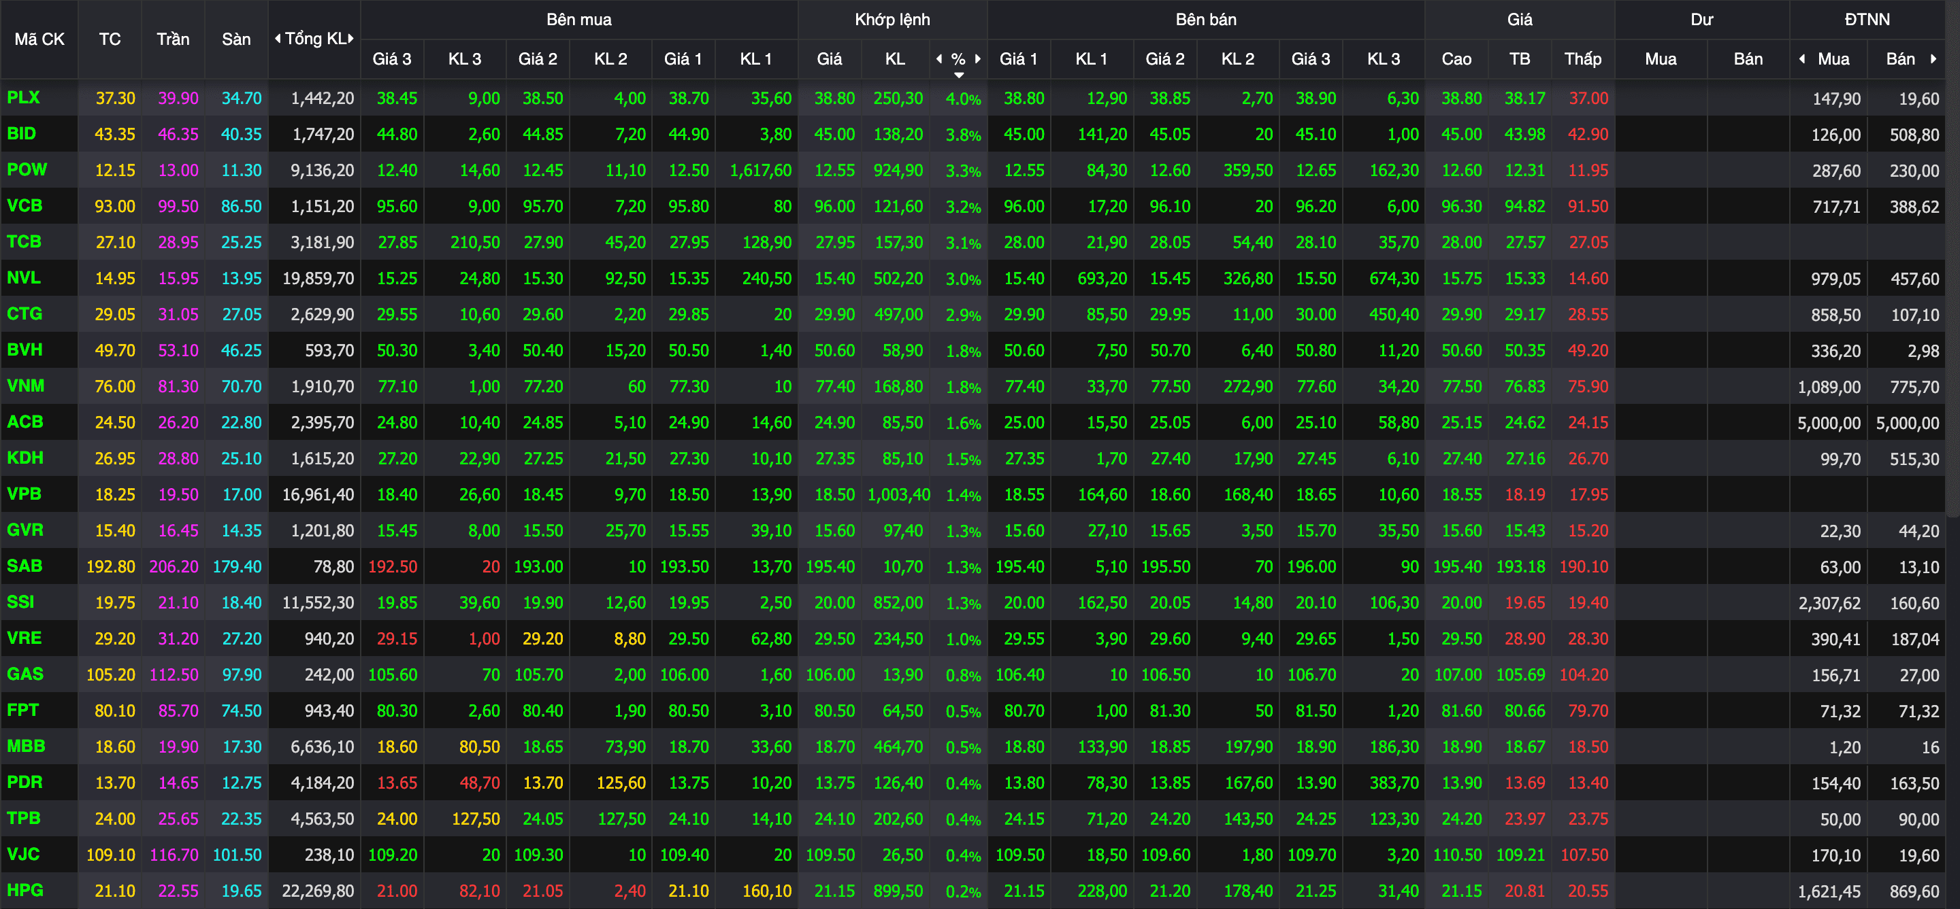This screenshot has height=909, width=1960.
Task: Click the % column header
Action: [959, 58]
